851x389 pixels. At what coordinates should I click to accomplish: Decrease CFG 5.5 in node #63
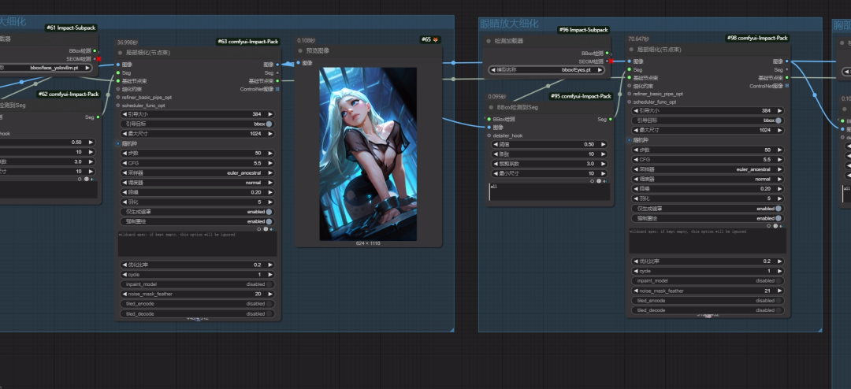pos(124,163)
